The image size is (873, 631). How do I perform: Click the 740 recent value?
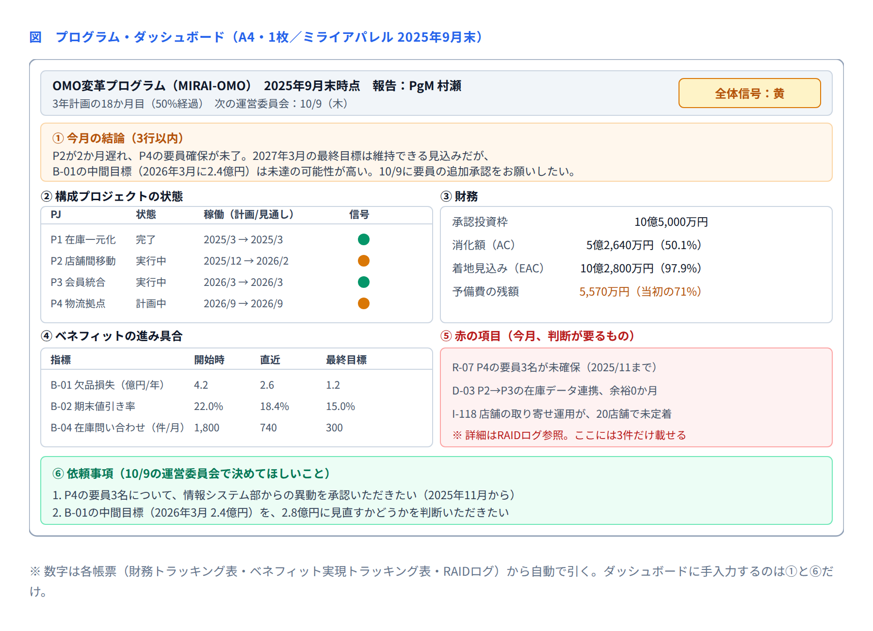(268, 427)
